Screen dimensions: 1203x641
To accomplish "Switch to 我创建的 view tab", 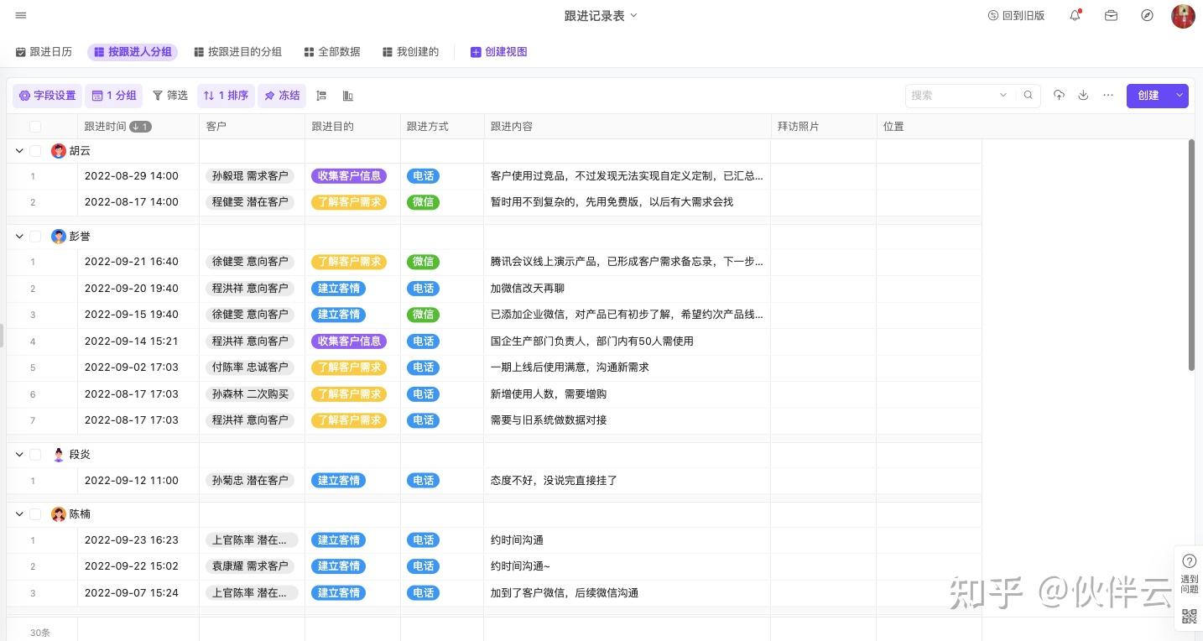I will 411,52.
